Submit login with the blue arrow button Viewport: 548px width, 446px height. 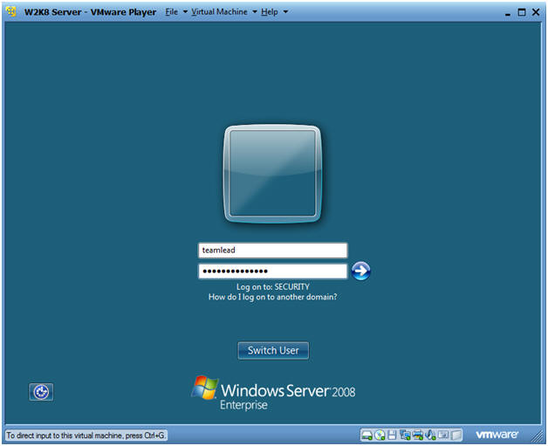point(360,271)
